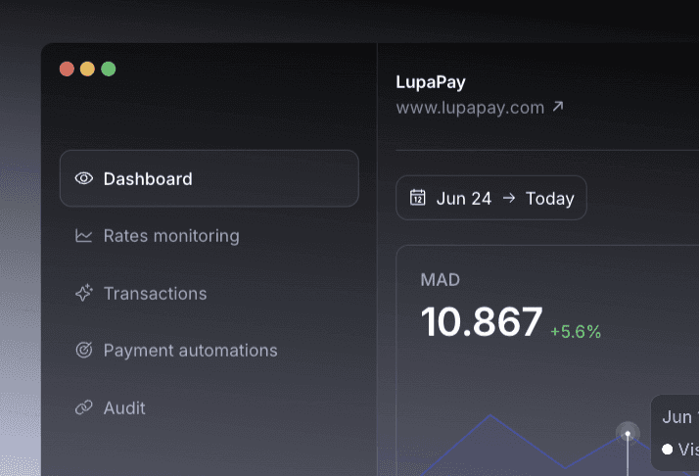Click the calendar icon in date range
The height and width of the screenshot is (476, 699).
tap(418, 198)
